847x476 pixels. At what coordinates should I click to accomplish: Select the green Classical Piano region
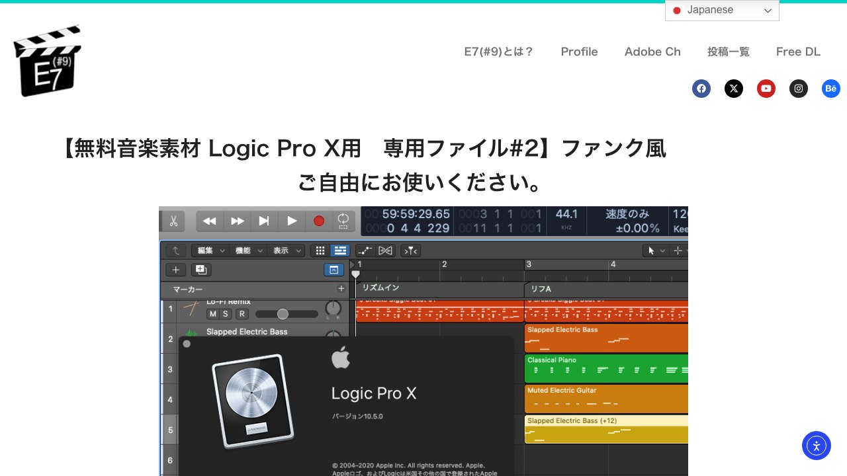pos(606,368)
